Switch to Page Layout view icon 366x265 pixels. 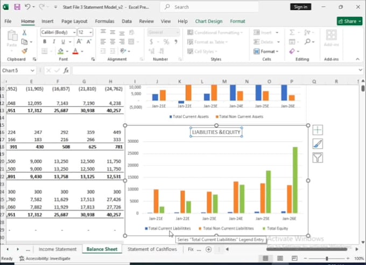point(280,258)
